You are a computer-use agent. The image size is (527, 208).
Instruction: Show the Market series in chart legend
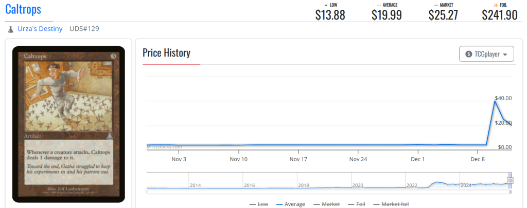(x=326, y=204)
